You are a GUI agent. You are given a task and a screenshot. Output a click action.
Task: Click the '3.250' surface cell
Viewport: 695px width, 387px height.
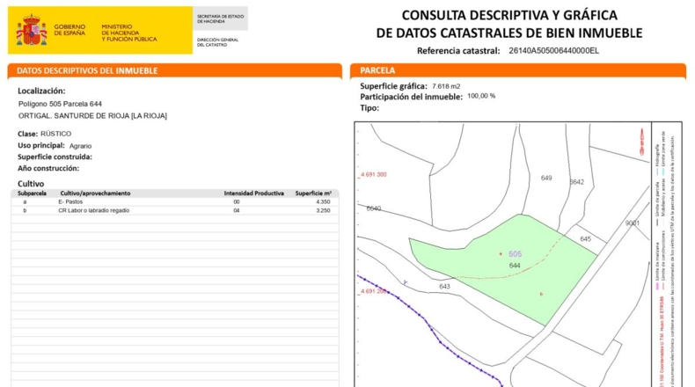coord(323,210)
